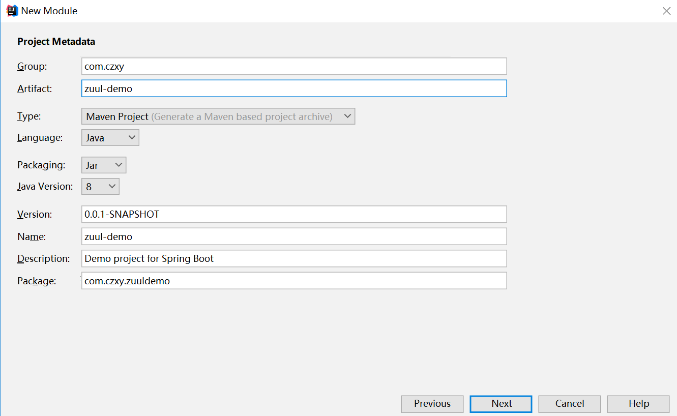The width and height of the screenshot is (677, 416).
Task: Click the Java Version label
Action: pyautogui.click(x=45, y=187)
